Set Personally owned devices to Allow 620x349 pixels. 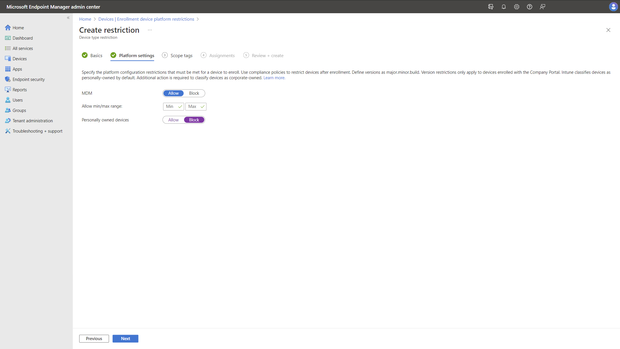coord(173,120)
